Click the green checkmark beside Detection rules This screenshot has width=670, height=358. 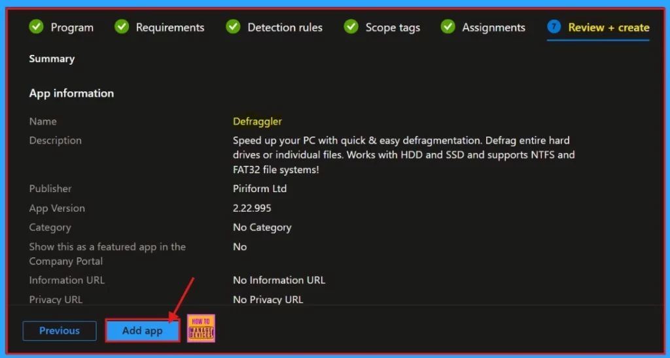click(x=234, y=27)
